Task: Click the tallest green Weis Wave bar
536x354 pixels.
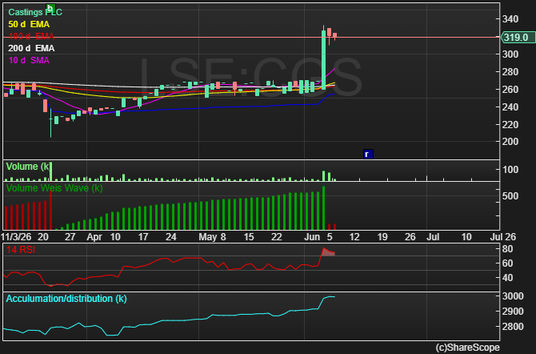Action: coord(323,207)
